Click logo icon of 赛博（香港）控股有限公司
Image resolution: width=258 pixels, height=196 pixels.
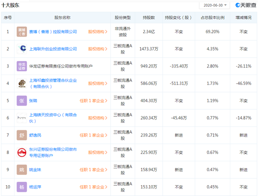click(x=22, y=32)
